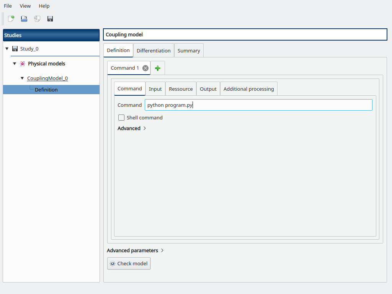Viewport: 392px width, 294px height.
Task: Expand the Advanced section chevron
Action: (x=145, y=129)
